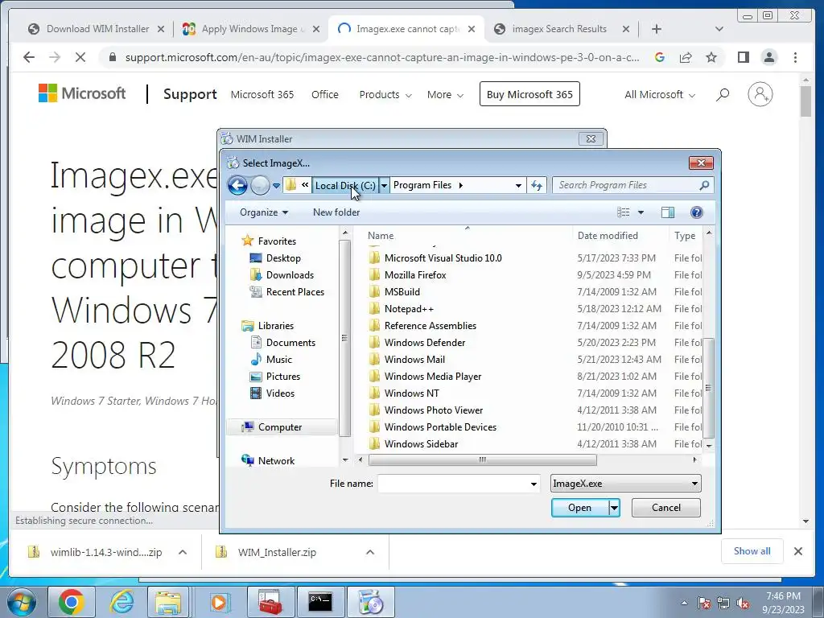Open Chrome three-dot menu
The image size is (824, 618).
(795, 57)
